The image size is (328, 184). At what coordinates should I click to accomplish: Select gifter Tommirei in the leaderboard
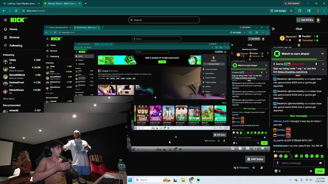[307, 40]
